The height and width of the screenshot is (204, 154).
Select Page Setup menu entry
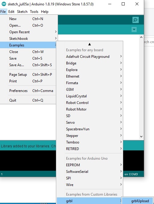[28, 75]
